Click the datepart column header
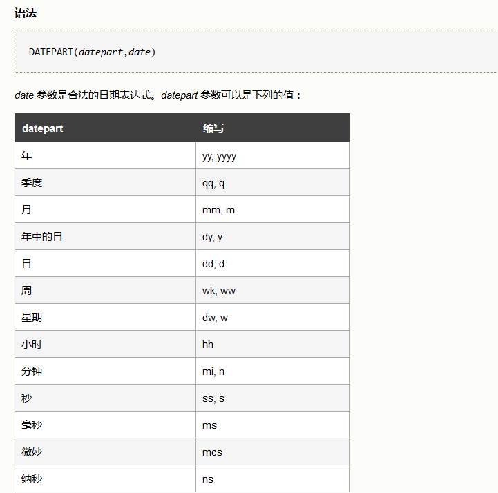 pyautogui.click(x=105, y=128)
